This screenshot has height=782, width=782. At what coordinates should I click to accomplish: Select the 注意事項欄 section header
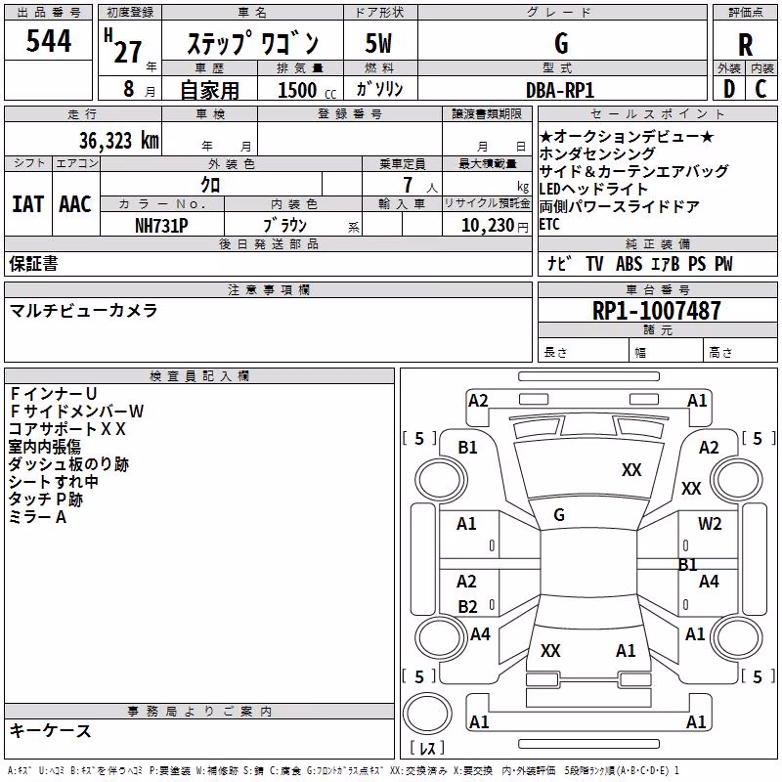click(268, 289)
